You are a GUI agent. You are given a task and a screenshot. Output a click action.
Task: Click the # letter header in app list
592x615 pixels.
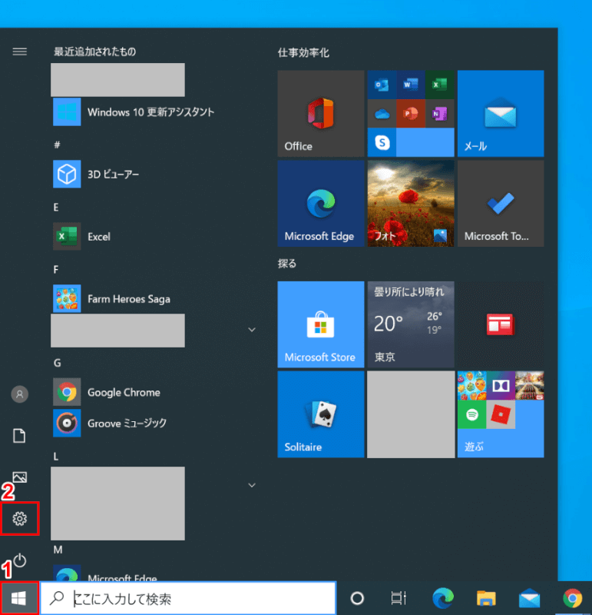tap(57, 145)
